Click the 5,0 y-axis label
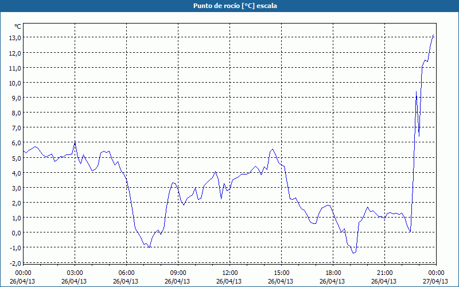 16,158
